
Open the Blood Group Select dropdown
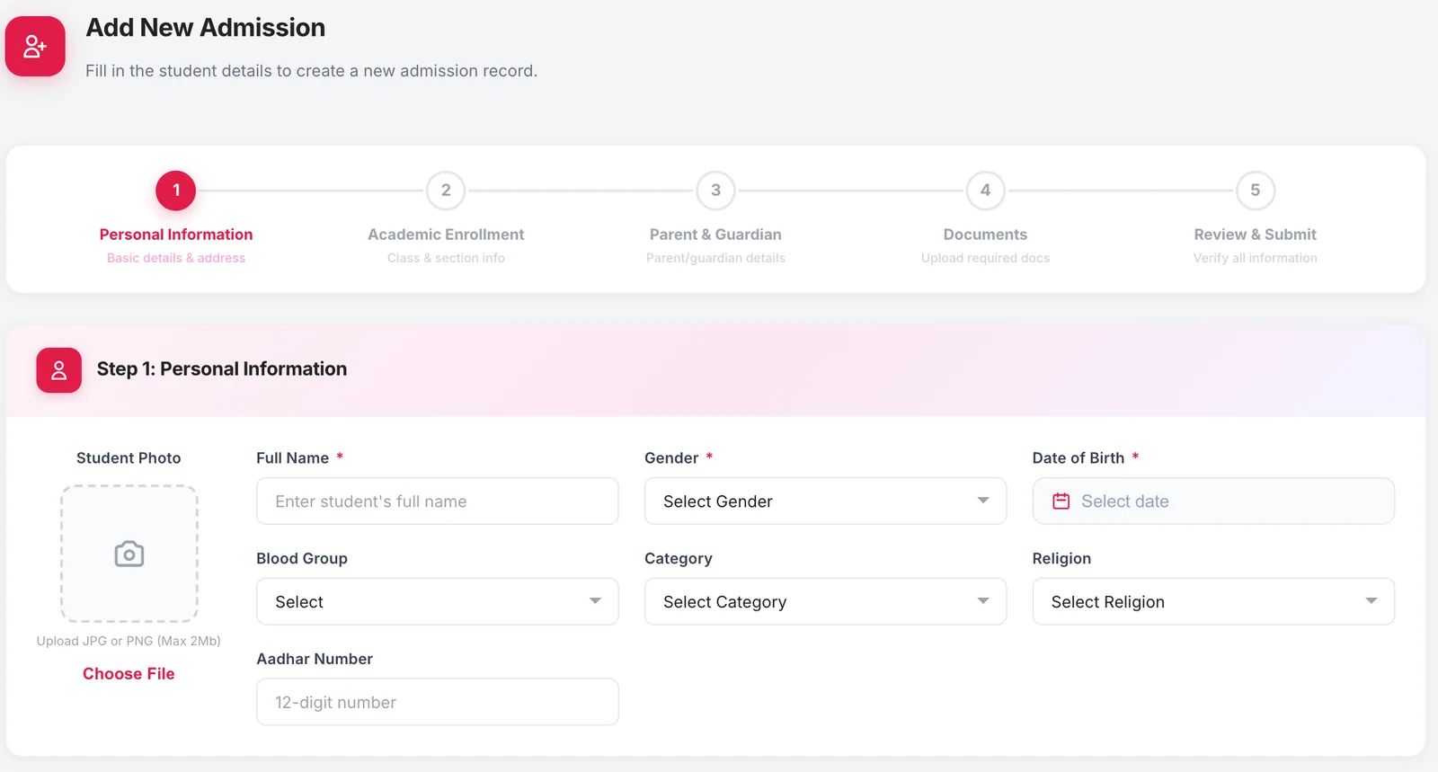tap(438, 602)
